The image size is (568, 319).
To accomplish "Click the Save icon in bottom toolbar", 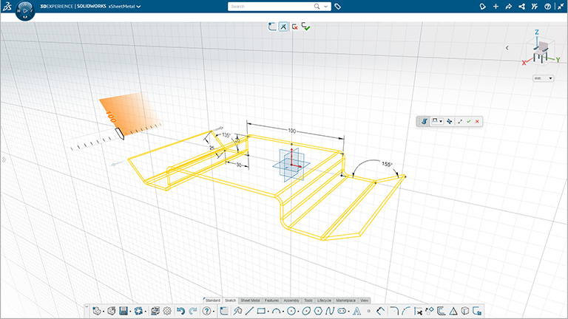I will pos(124,311).
